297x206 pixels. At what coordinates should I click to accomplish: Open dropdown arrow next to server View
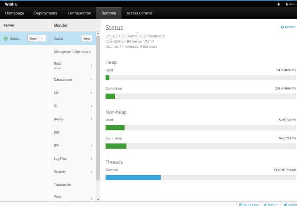[x=42, y=39]
